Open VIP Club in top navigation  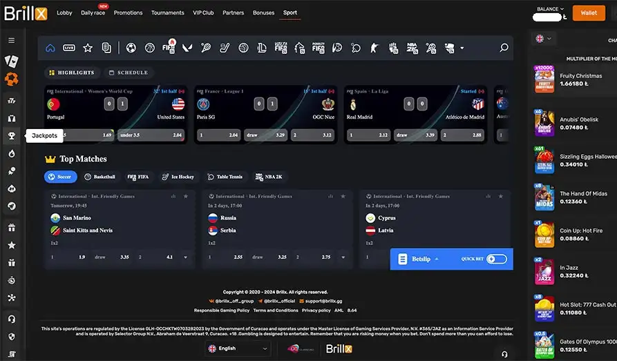point(203,12)
